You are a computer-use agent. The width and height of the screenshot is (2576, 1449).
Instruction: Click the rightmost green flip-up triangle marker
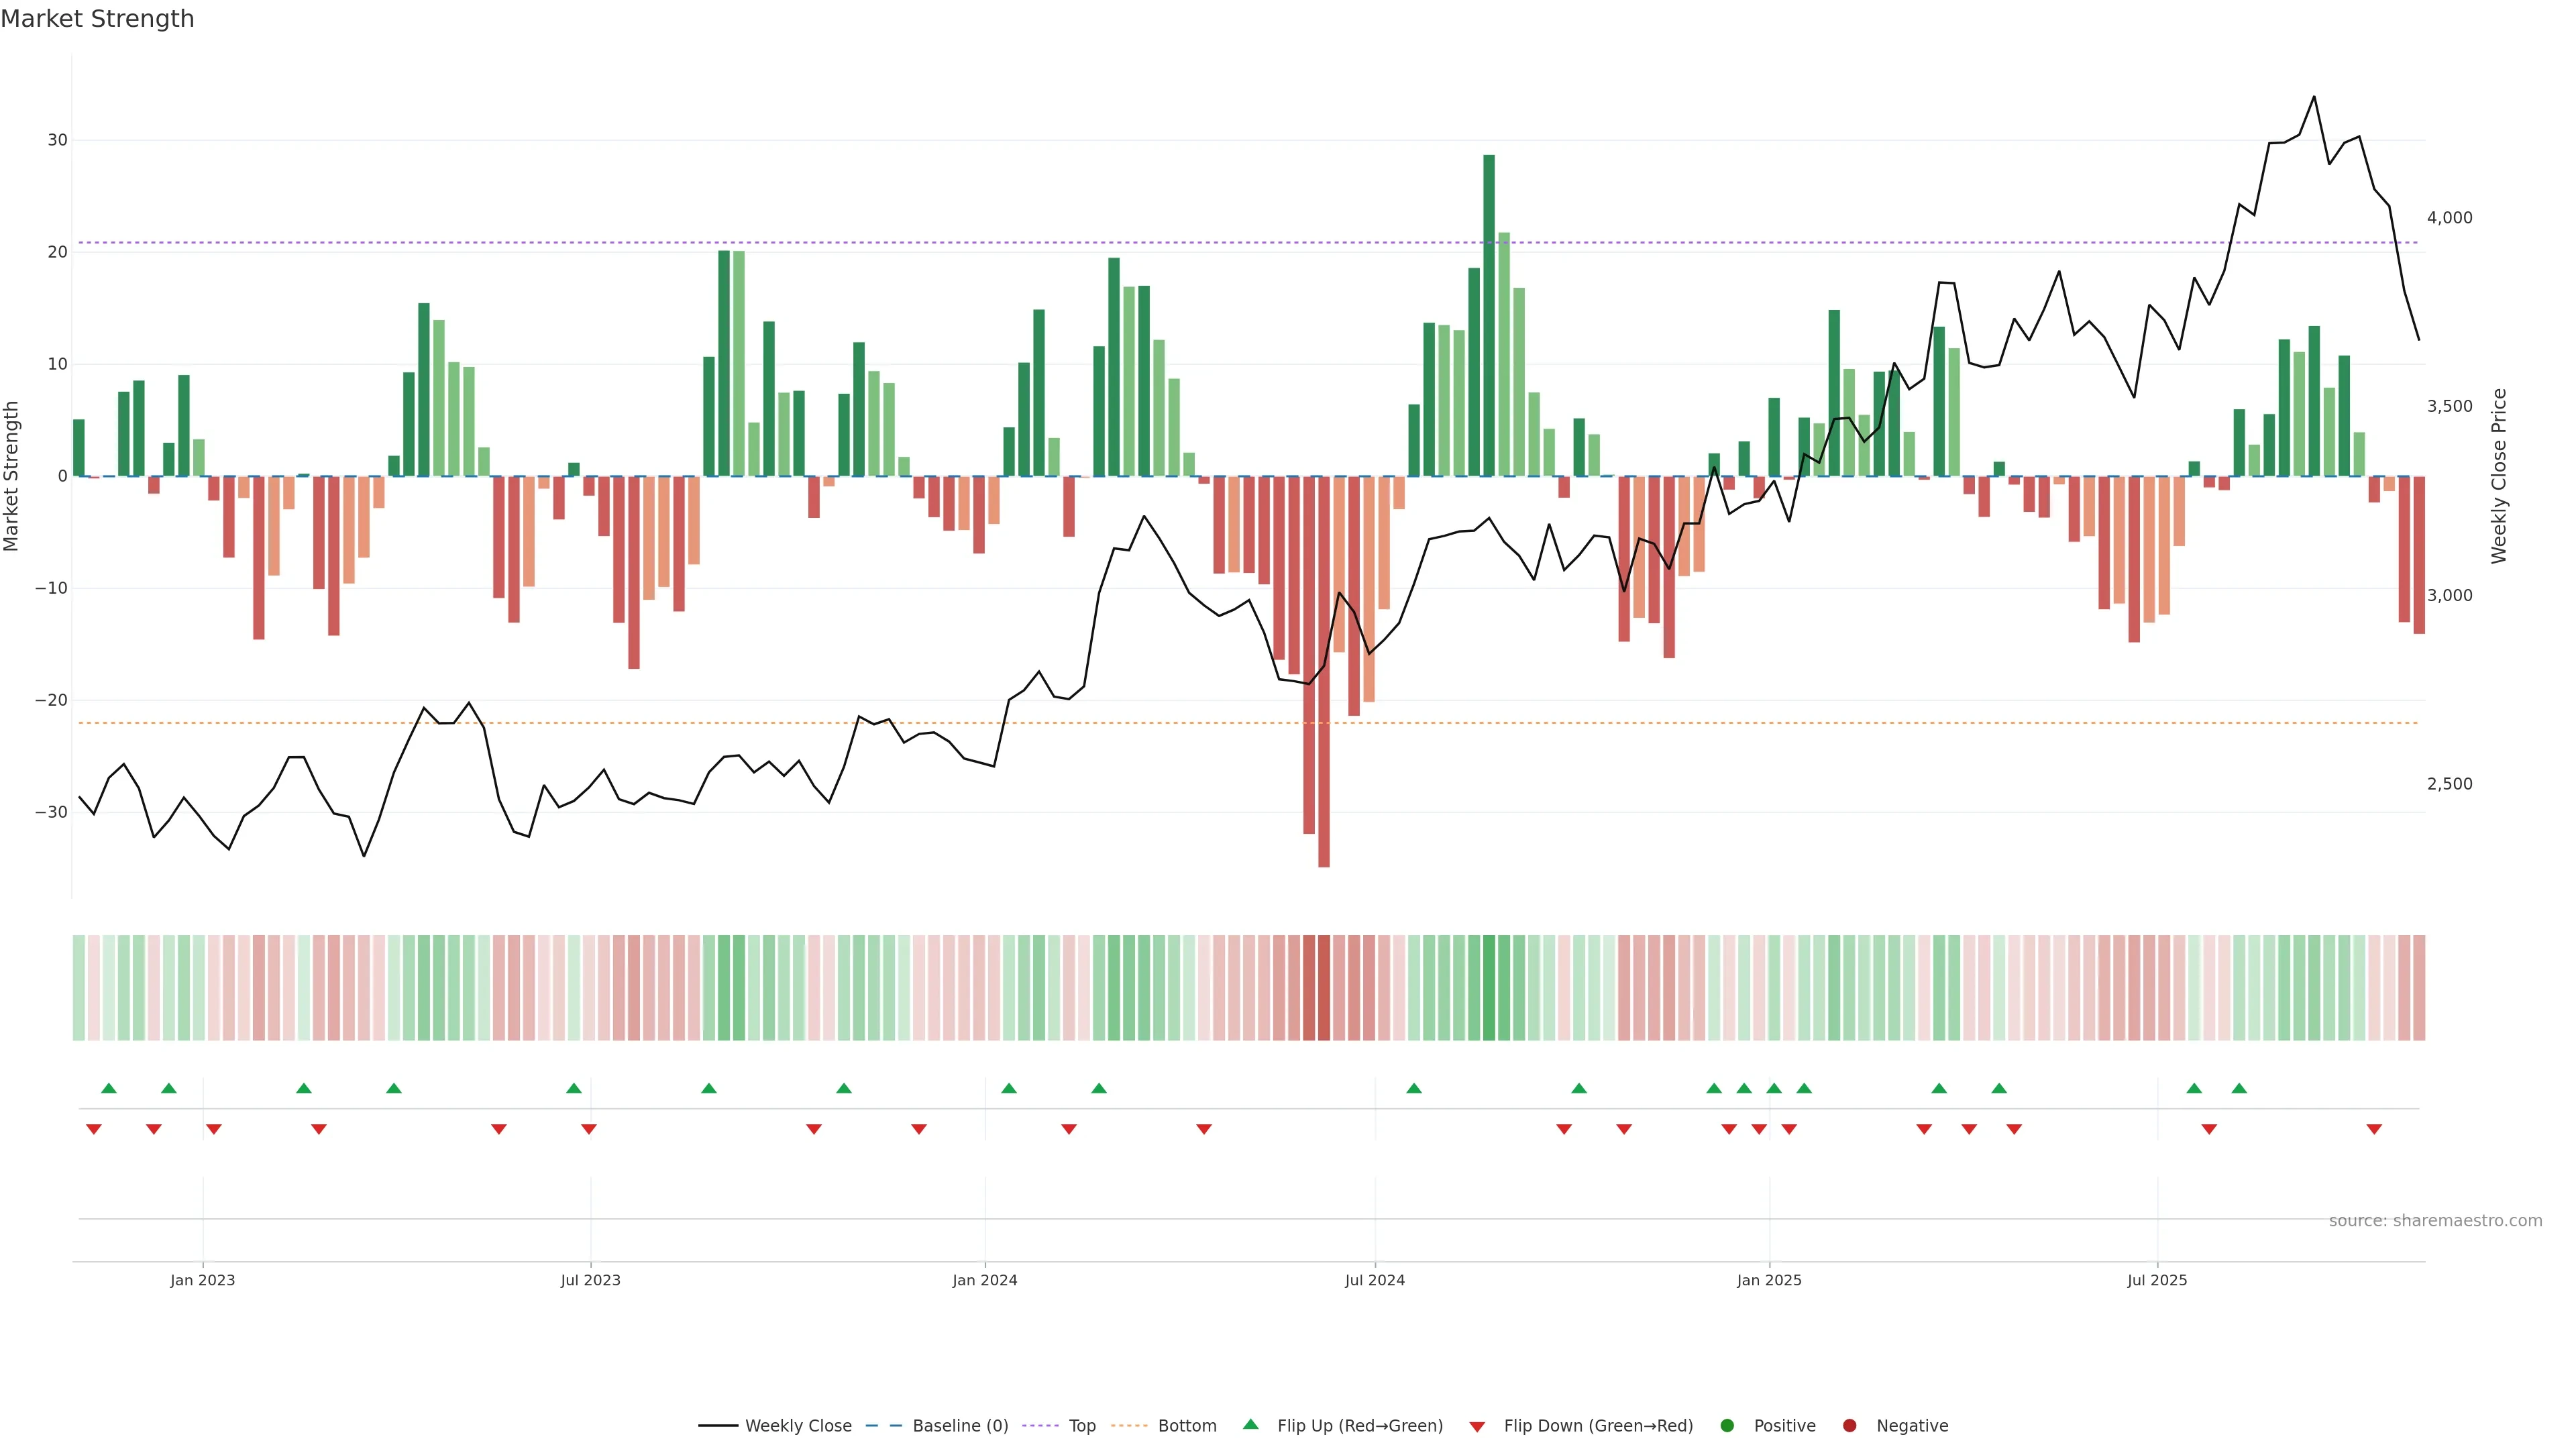[x=2239, y=1088]
